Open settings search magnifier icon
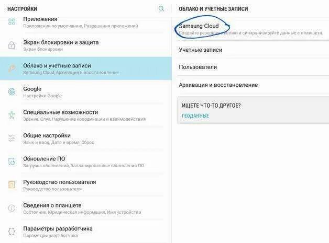329x243 pixels. [161, 8]
